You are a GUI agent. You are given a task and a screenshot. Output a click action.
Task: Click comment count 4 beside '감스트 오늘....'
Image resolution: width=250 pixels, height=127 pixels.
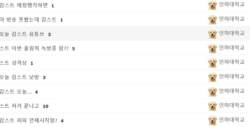tap(36, 92)
